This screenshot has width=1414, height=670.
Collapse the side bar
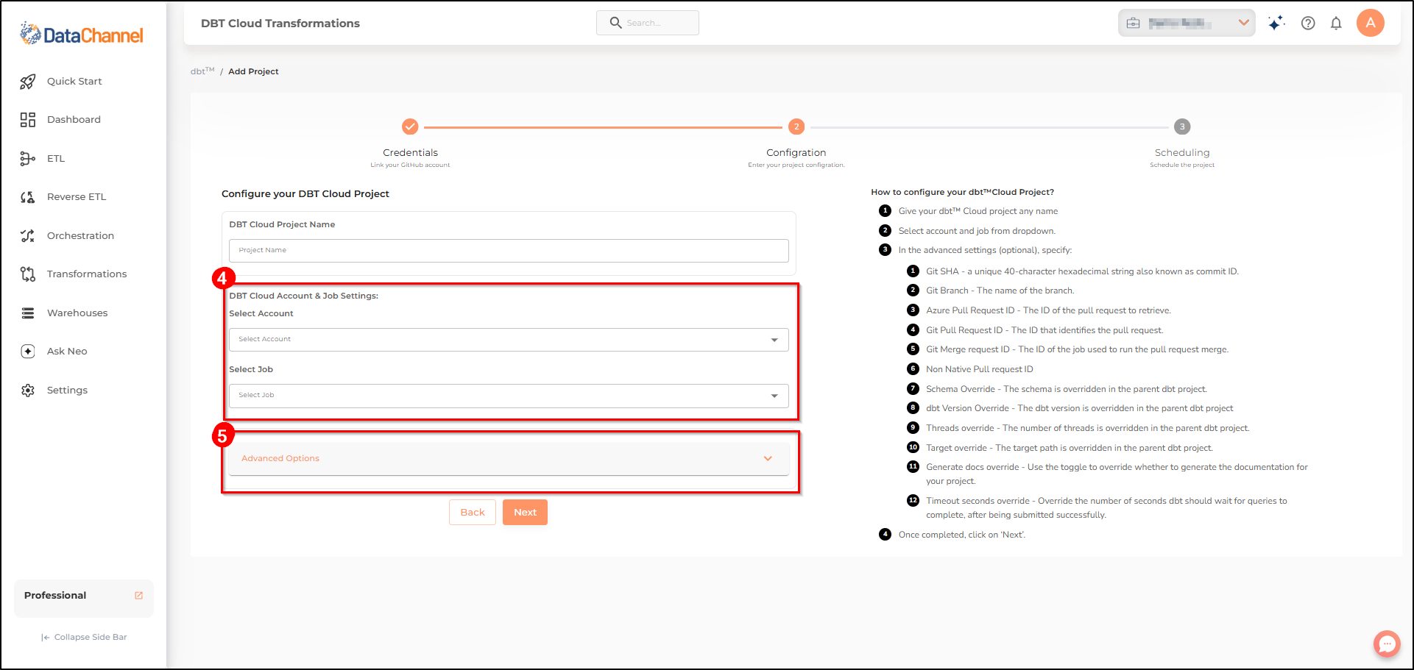(84, 638)
